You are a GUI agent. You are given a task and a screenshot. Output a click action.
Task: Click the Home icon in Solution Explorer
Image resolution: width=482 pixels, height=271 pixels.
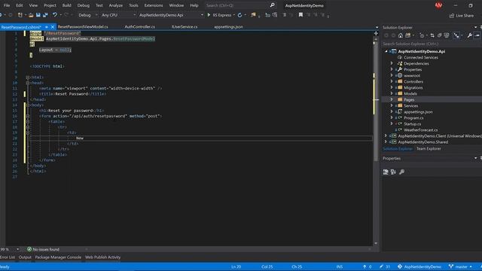400,35
